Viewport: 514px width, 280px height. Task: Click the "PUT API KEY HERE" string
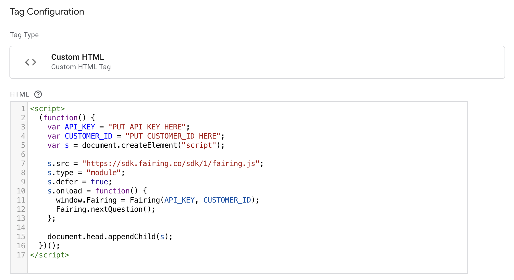click(147, 127)
